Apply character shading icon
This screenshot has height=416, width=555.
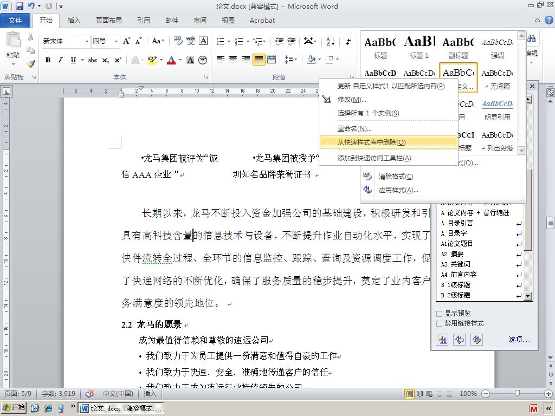(x=190, y=60)
